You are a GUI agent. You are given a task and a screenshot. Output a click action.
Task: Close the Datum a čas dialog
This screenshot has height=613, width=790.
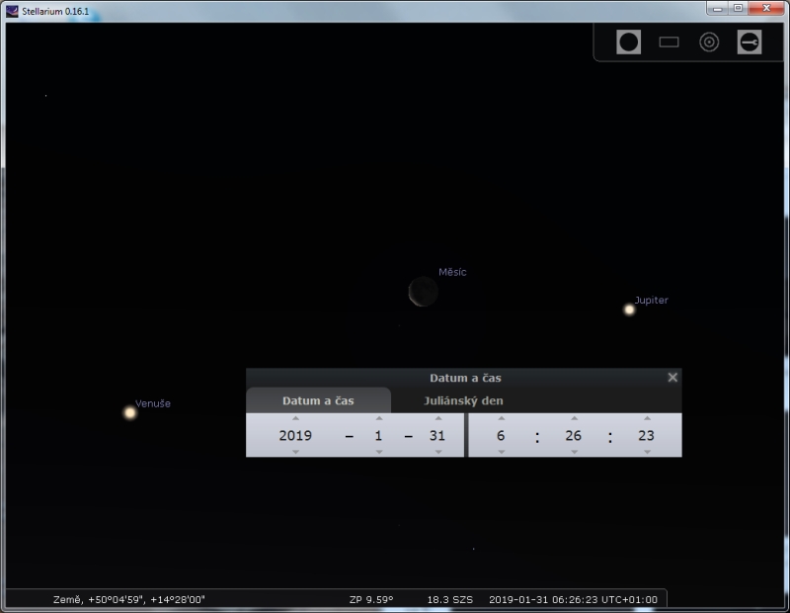(672, 378)
